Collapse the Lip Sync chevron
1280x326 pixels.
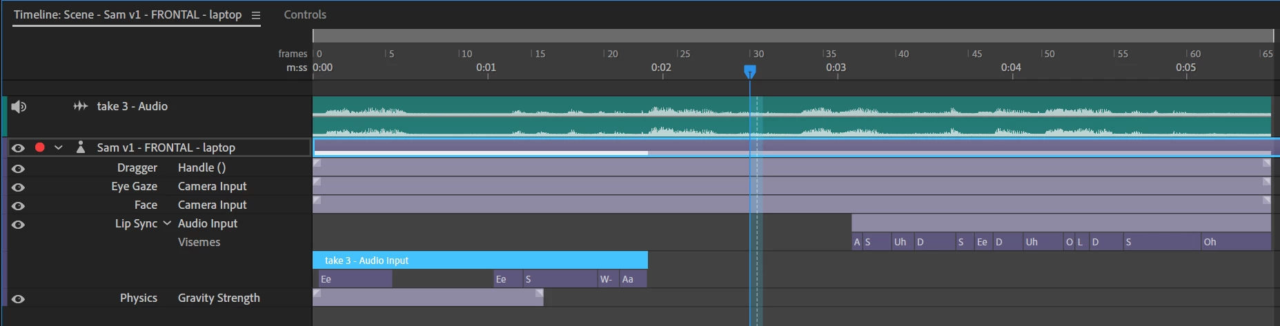pos(167,223)
